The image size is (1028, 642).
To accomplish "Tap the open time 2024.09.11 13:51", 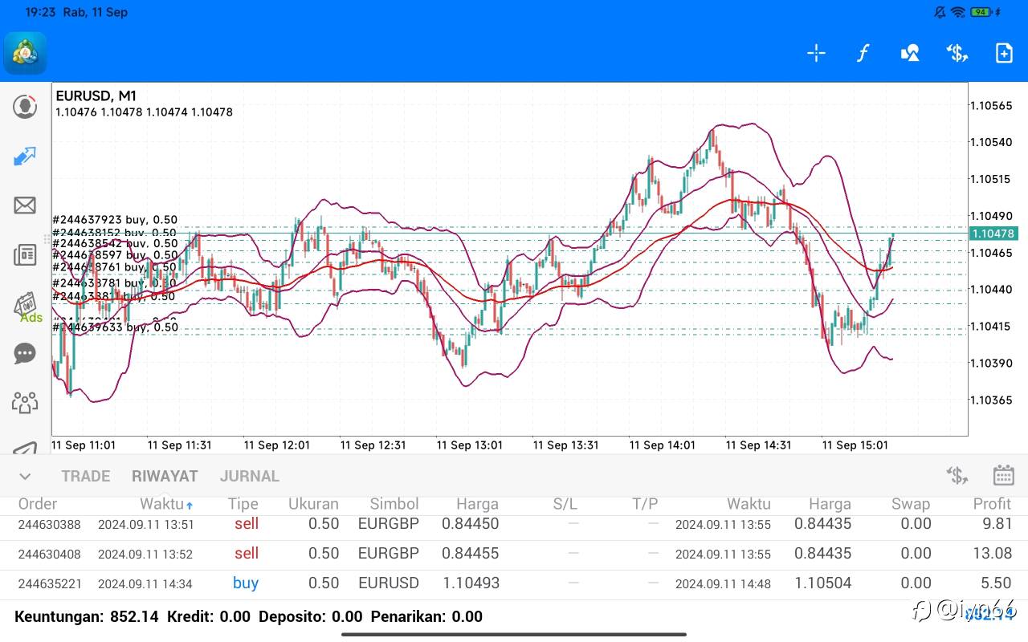I will pyautogui.click(x=146, y=525).
